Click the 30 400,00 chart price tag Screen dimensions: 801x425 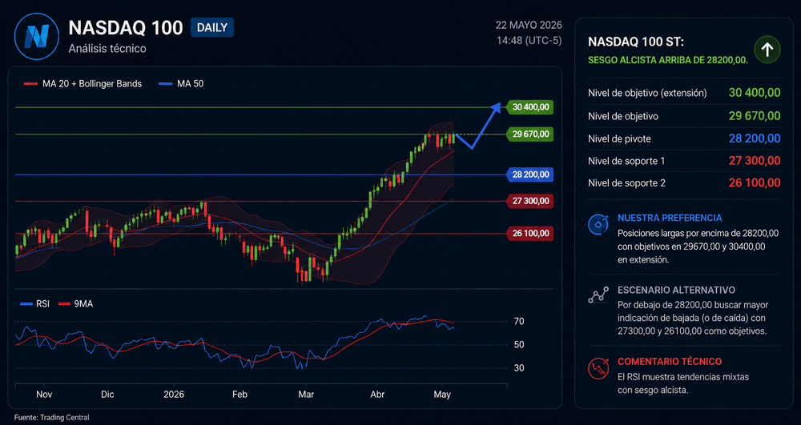(x=529, y=107)
